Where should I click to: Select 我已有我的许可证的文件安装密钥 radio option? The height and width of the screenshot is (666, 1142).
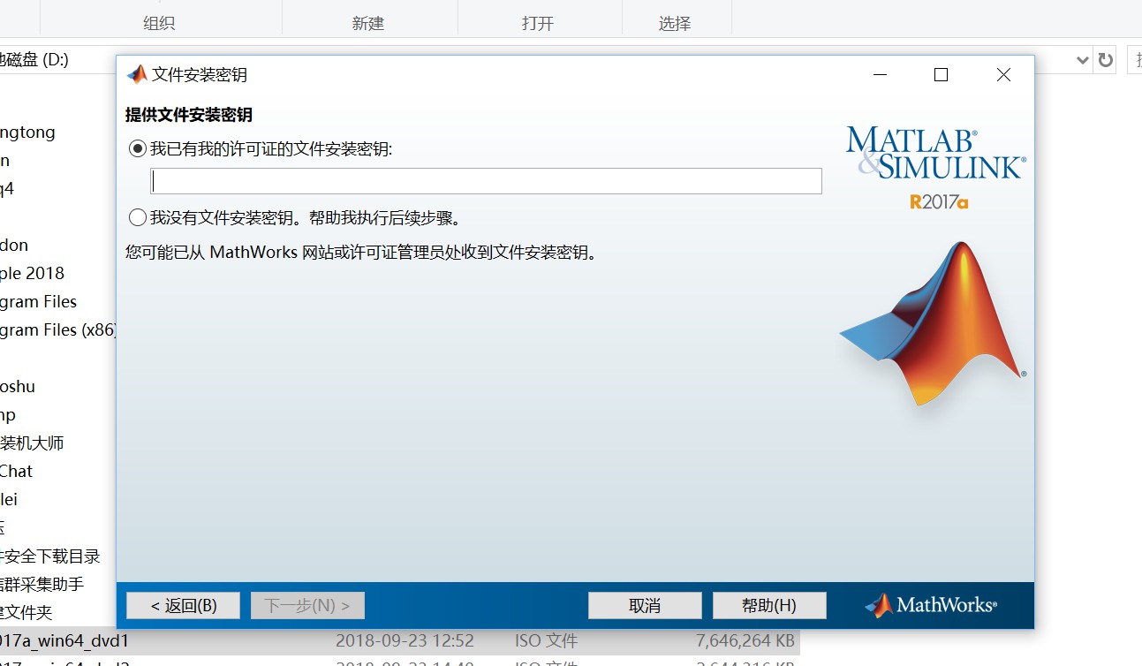point(138,149)
